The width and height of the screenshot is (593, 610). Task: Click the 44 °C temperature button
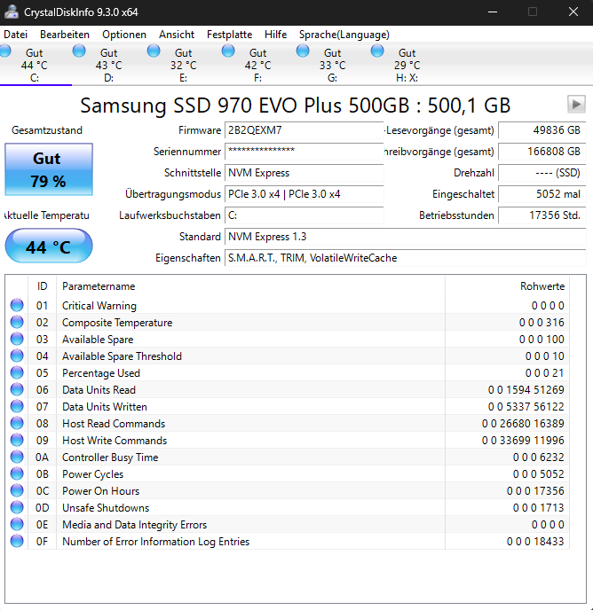(49, 246)
